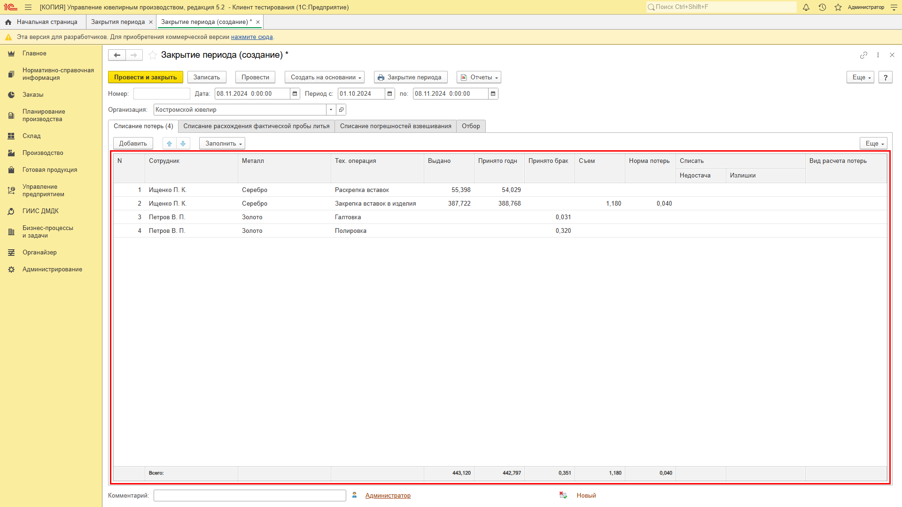Open form options three-dot menu
Screen dimensions: 902x507
878,55
